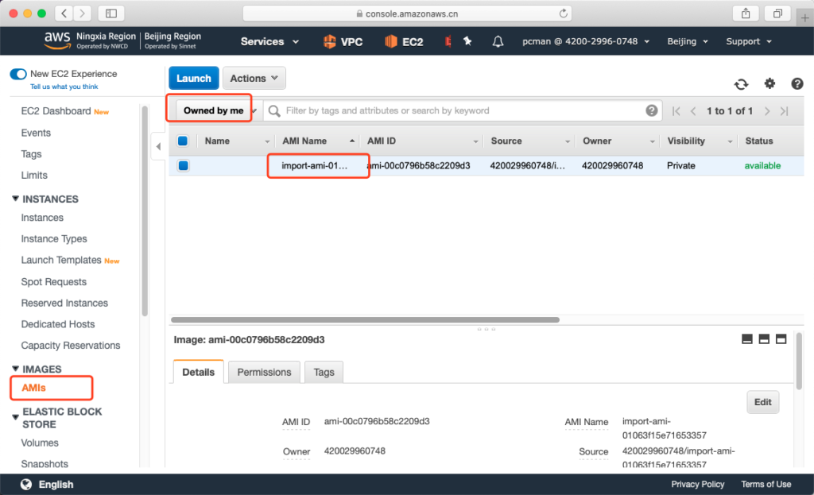814x495 pixels.
Task: Click the pin shortcut icon in navbar
Action: point(467,41)
